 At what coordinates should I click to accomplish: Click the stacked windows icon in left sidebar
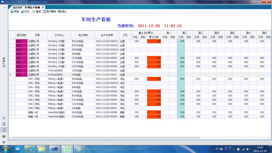3,118
